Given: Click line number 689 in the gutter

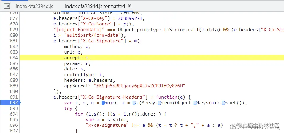Looking at the screenshot, I should 14,86.
